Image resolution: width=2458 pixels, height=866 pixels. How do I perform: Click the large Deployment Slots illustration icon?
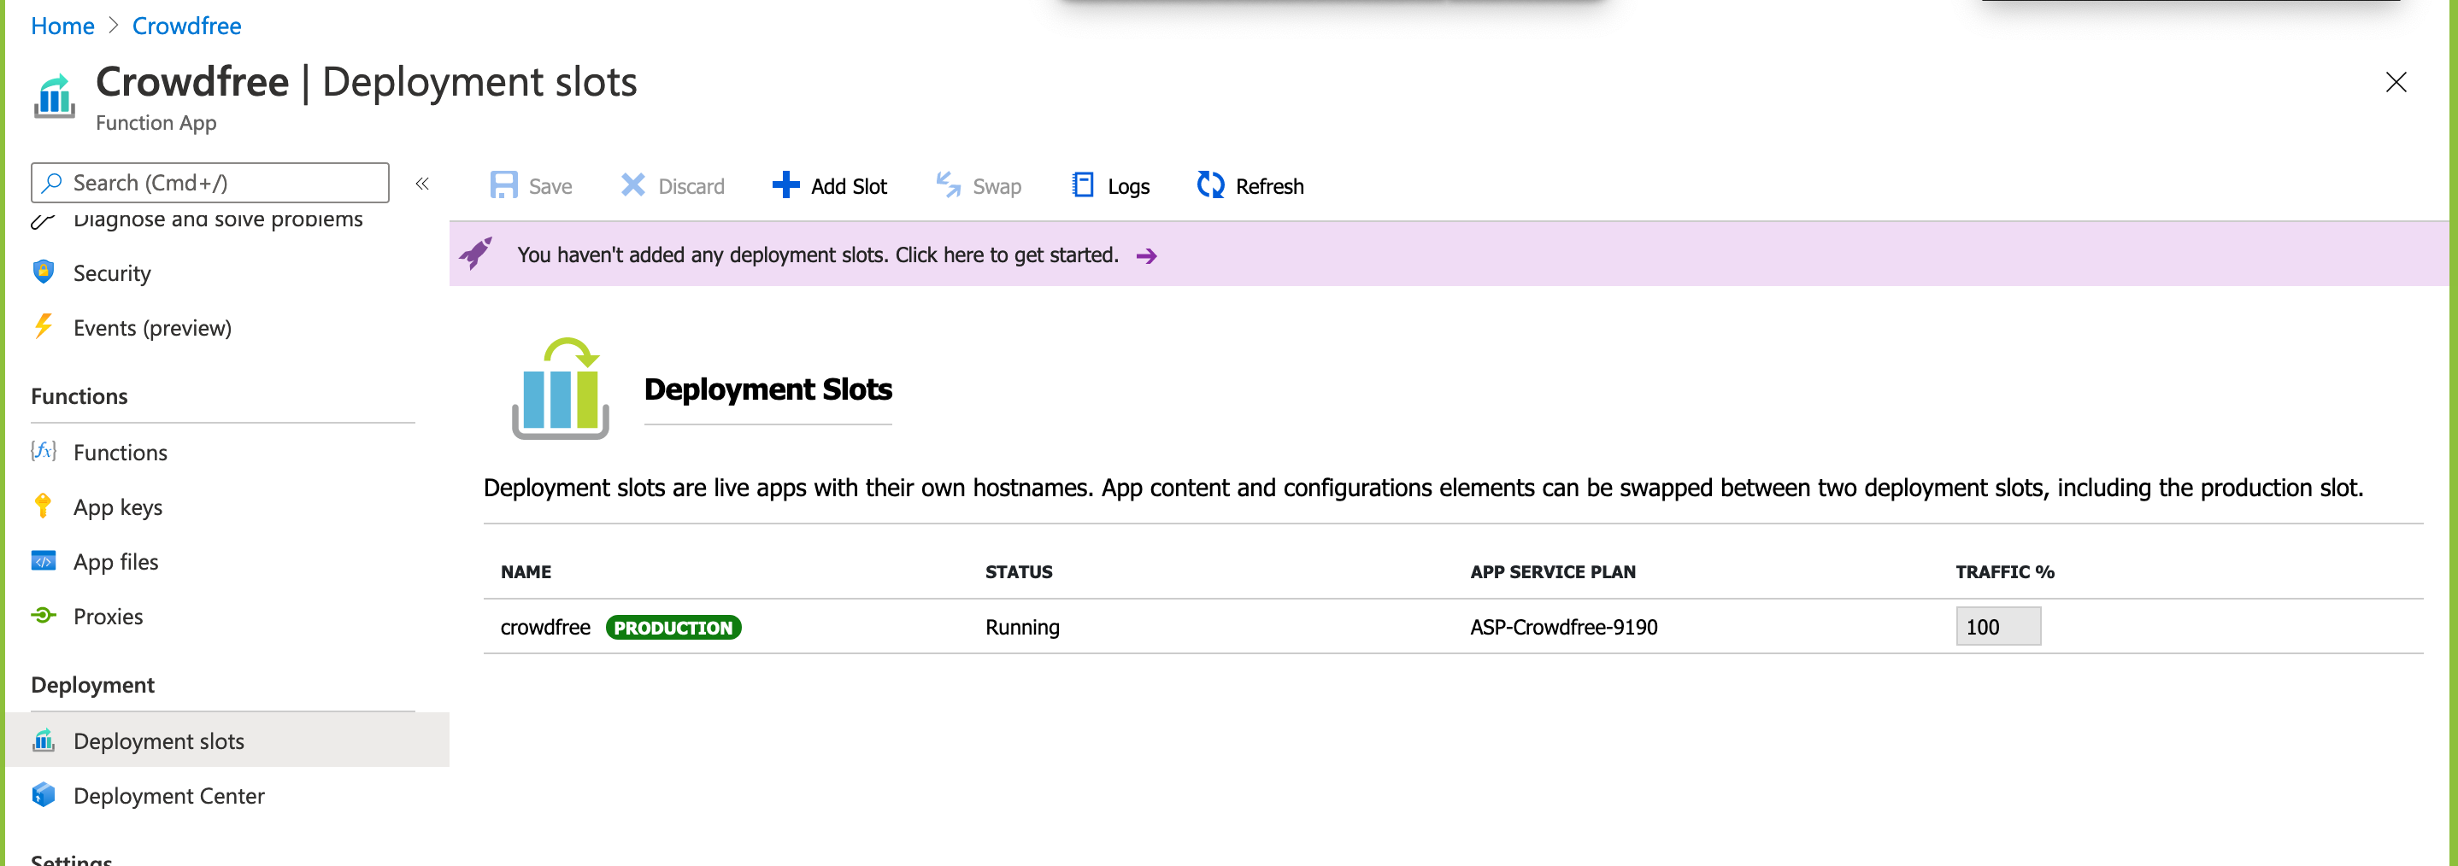[560, 389]
